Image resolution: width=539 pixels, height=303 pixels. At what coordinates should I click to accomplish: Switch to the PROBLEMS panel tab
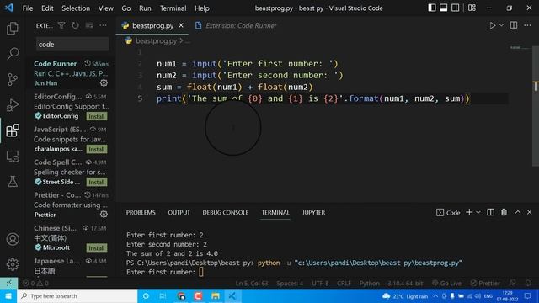point(141,213)
